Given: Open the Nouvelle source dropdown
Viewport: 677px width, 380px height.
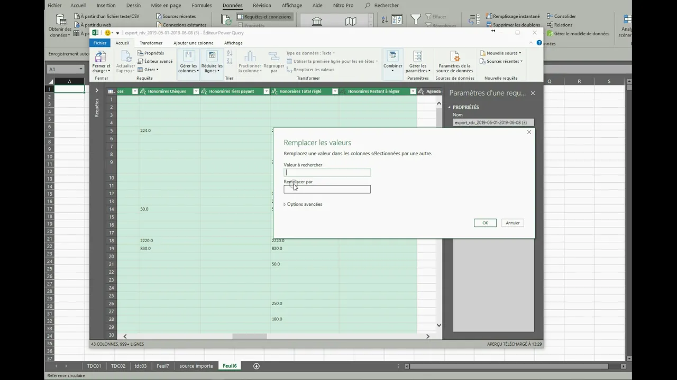Looking at the screenshot, I should tap(500, 53).
